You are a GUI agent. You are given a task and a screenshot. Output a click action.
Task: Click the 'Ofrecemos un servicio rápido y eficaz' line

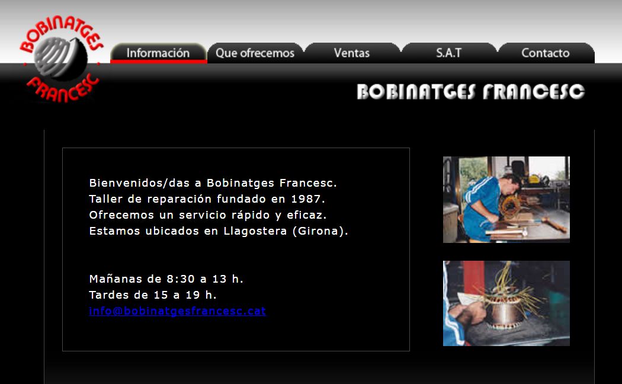coord(207,215)
